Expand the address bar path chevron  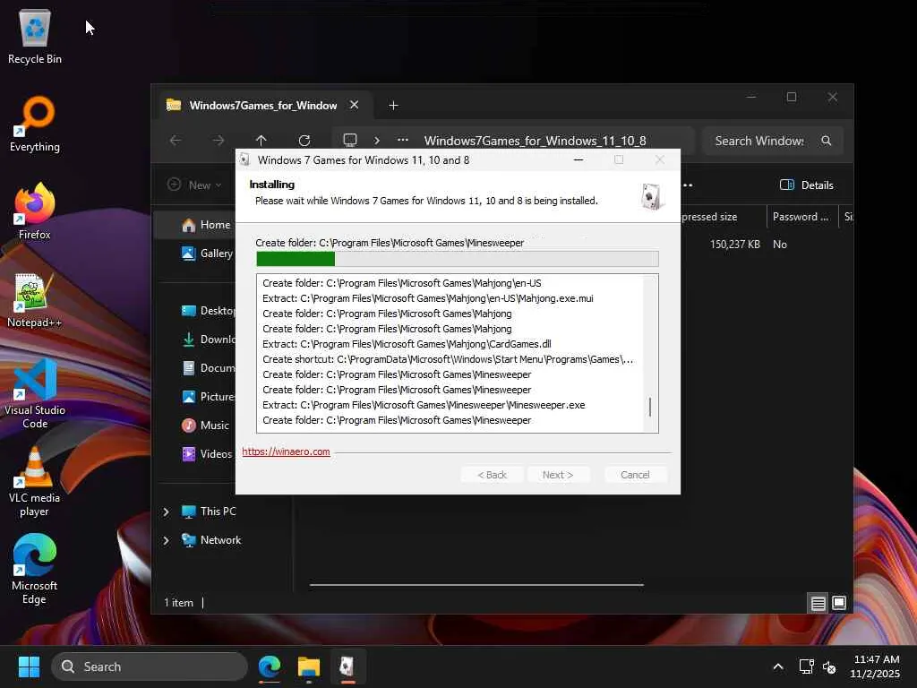click(x=377, y=141)
